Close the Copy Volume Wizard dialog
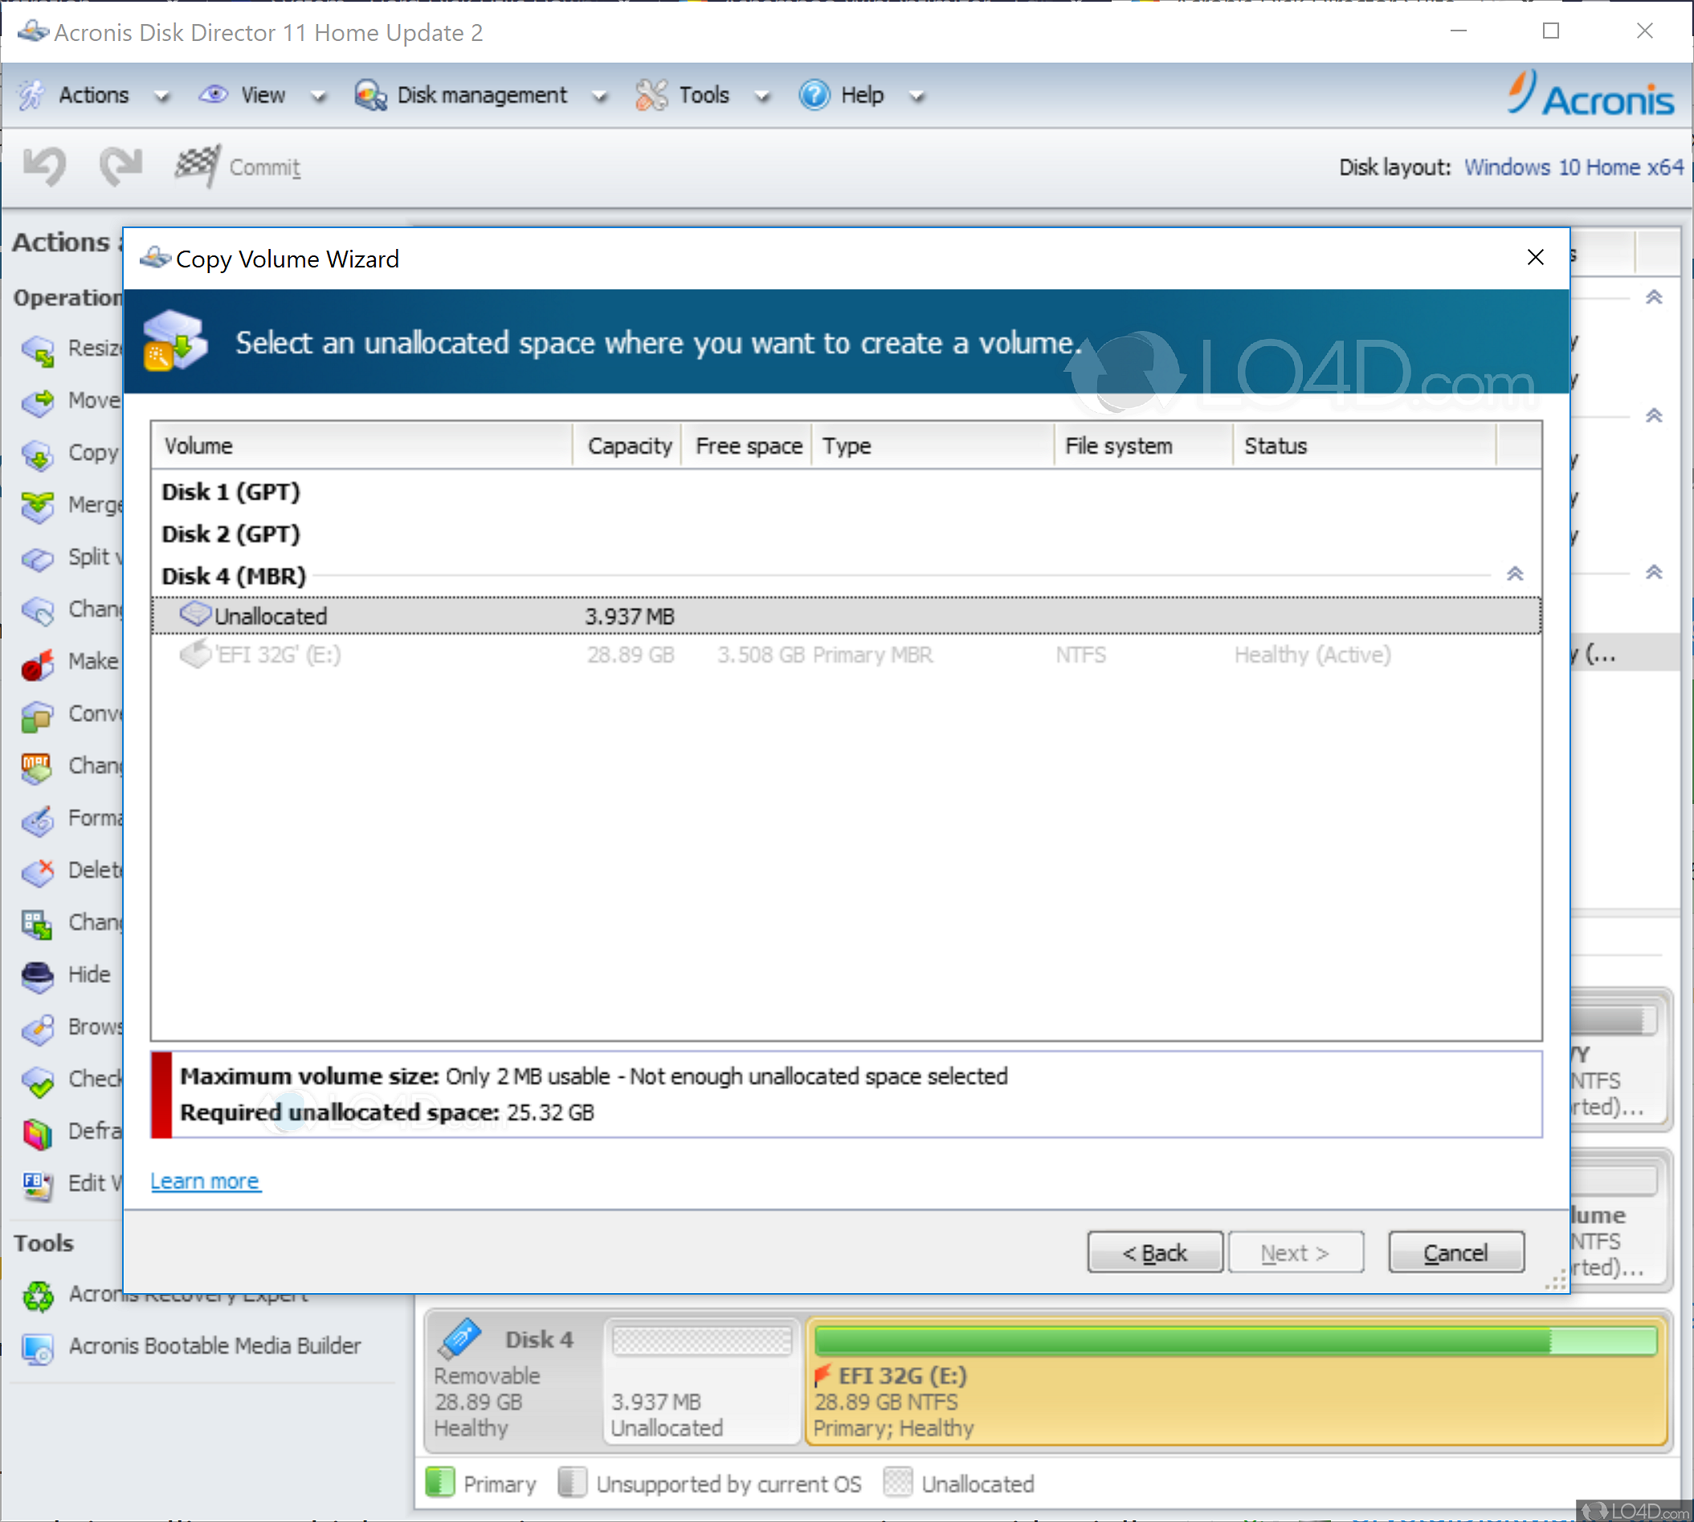The height and width of the screenshot is (1522, 1694). 1535,258
